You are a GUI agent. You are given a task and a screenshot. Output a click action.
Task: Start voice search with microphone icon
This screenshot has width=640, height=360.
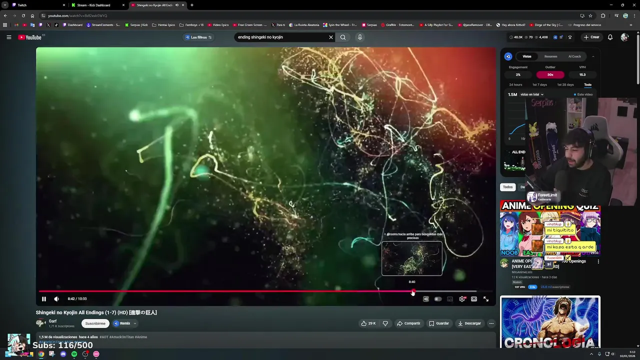359,37
